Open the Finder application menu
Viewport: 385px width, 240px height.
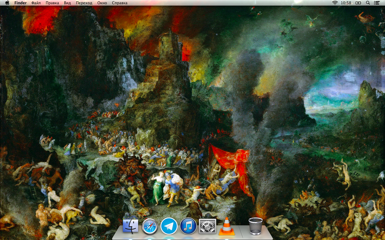click(21, 3)
